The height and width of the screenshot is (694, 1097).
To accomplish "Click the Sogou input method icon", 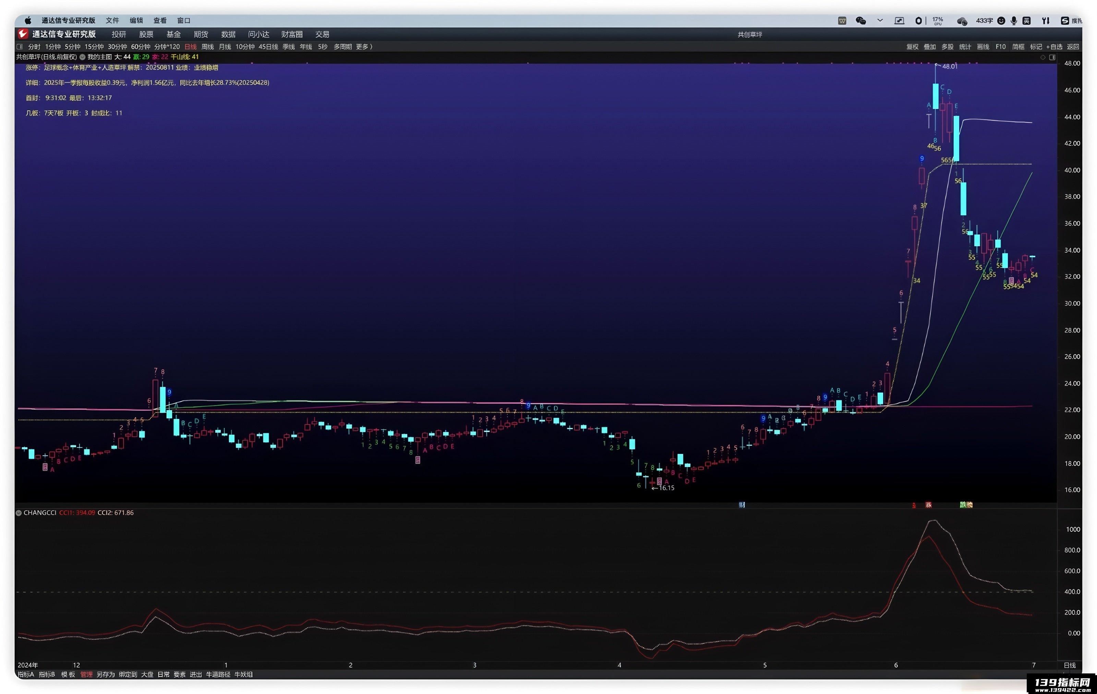I will click(1065, 21).
